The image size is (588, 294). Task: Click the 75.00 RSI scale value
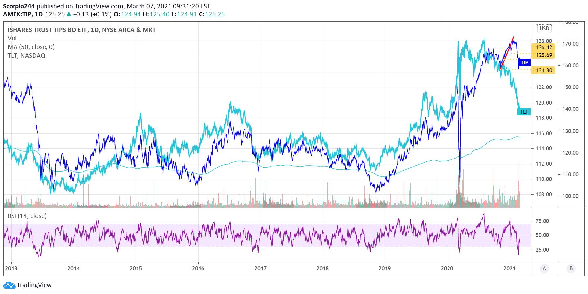pyautogui.click(x=542, y=221)
